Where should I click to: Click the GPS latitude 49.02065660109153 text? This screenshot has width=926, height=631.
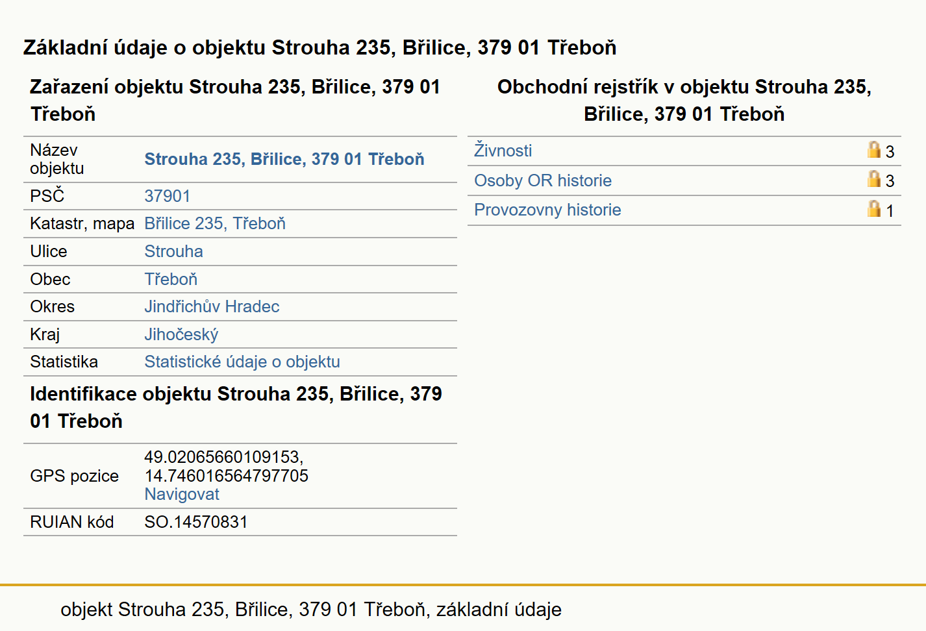click(x=224, y=457)
